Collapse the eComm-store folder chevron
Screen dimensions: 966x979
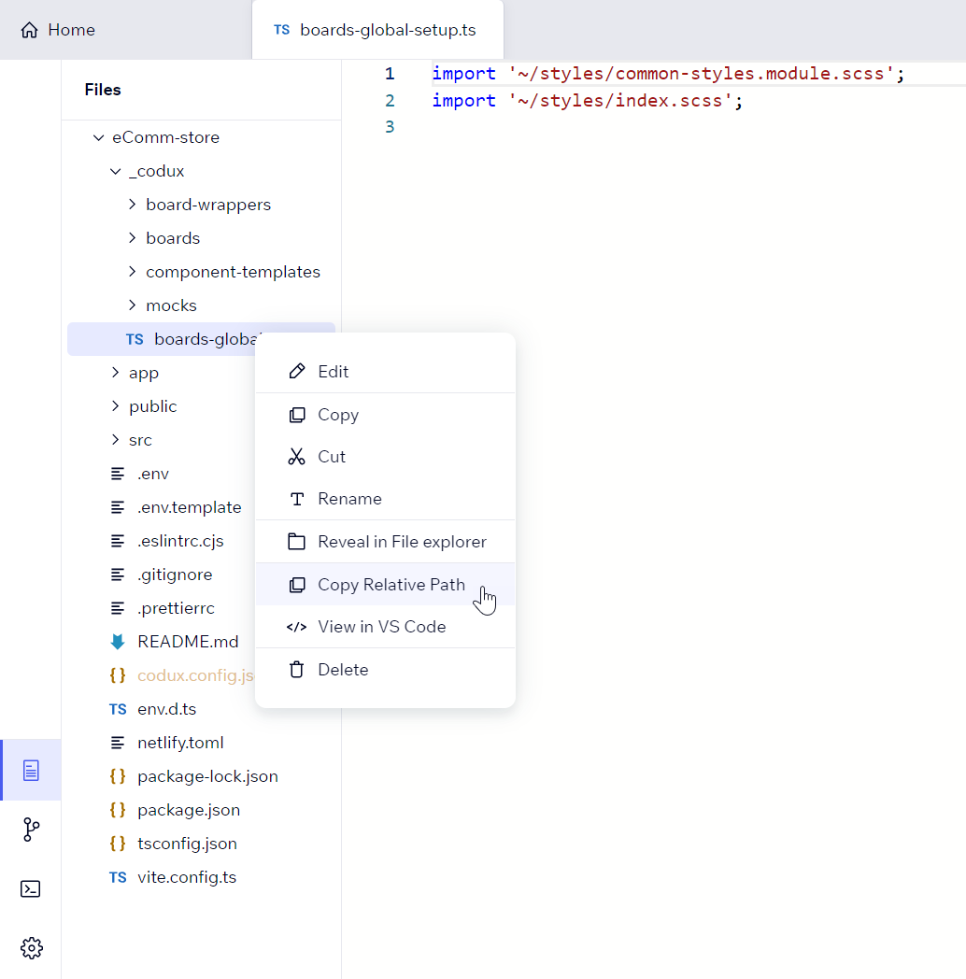[99, 137]
